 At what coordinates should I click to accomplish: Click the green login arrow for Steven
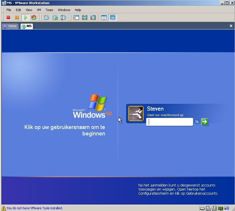[204, 122]
